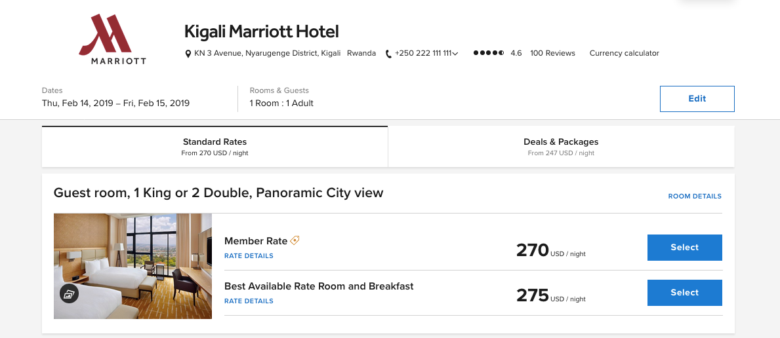
Task: Select the Member Rate at 270 USD
Action: (x=684, y=248)
